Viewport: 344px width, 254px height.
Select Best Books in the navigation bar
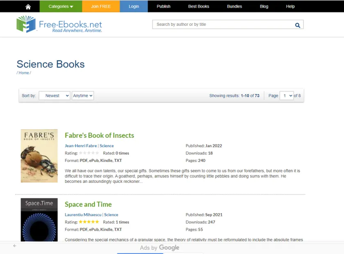click(199, 6)
